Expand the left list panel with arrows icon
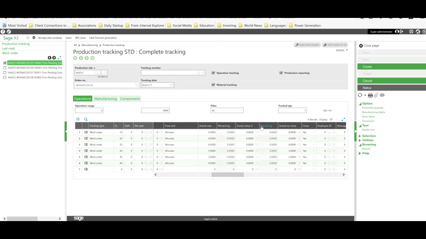Image resolution: width=426 pixels, height=239 pixels. 60,58
